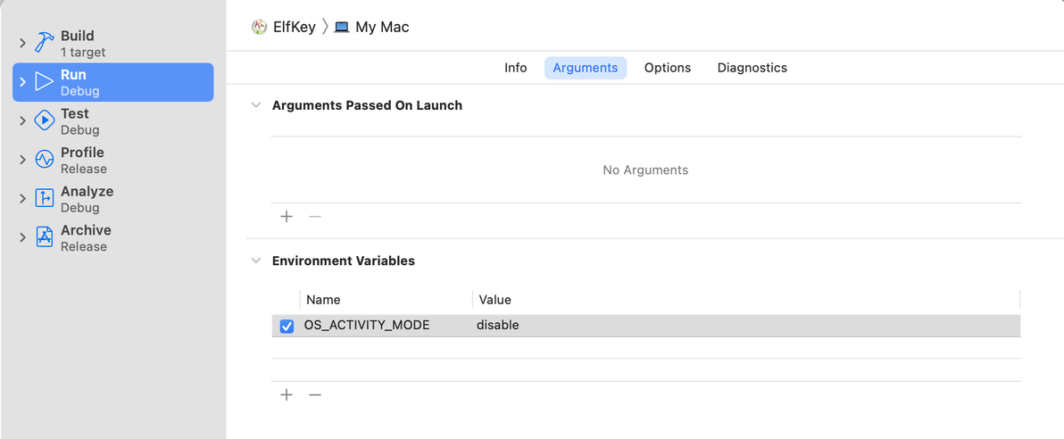The image size is (1064, 439).
Task: Remove selected environment variable with minus
Action: tap(315, 394)
